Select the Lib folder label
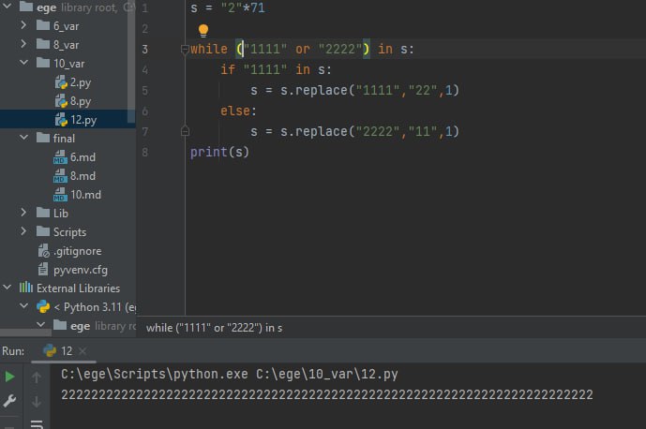The height and width of the screenshot is (429, 646). coord(61,214)
